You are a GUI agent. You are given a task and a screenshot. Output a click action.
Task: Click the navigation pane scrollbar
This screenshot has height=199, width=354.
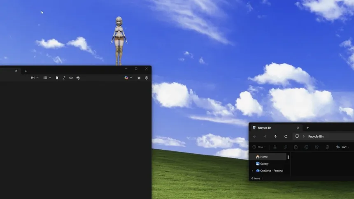[288, 157]
